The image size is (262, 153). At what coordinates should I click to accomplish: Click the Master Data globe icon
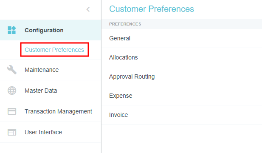pyautogui.click(x=12, y=91)
